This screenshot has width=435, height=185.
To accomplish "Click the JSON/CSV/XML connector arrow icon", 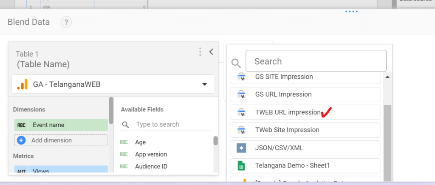I will pos(241,148).
